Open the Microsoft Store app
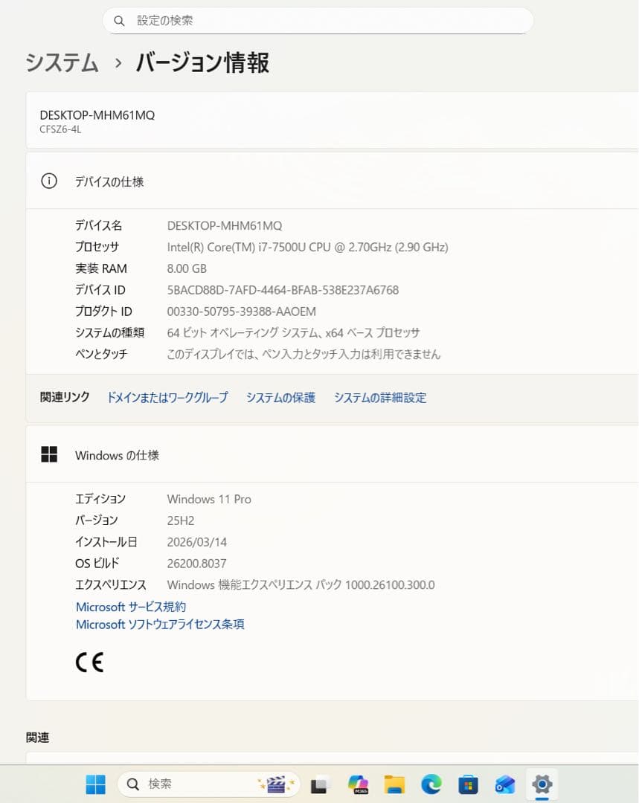Image resolution: width=639 pixels, height=803 pixels. click(468, 784)
